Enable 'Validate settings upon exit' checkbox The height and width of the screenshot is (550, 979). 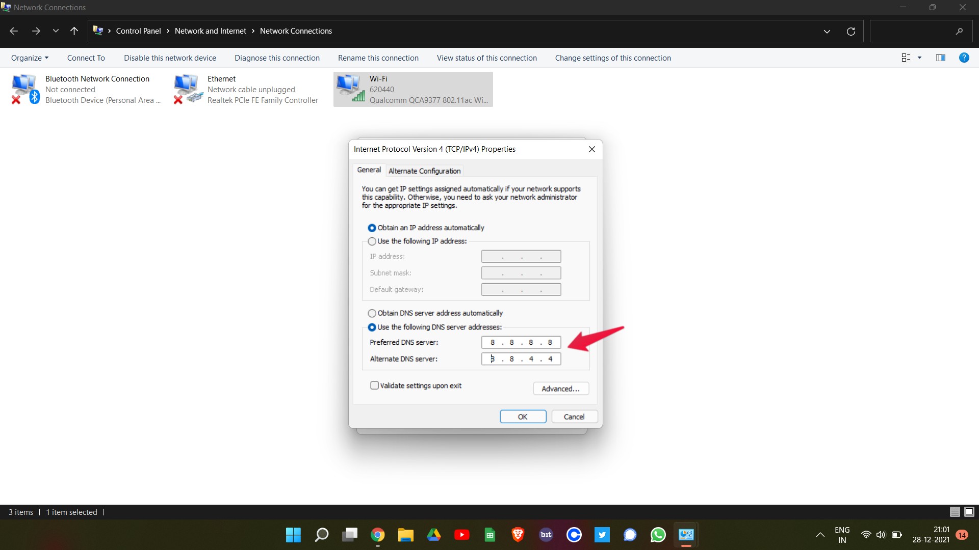coord(374,385)
